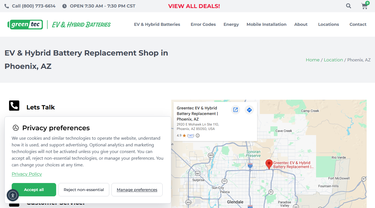This screenshot has height=208, width=375.
Task: Click the info icon next to rating
Action: point(198,136)
